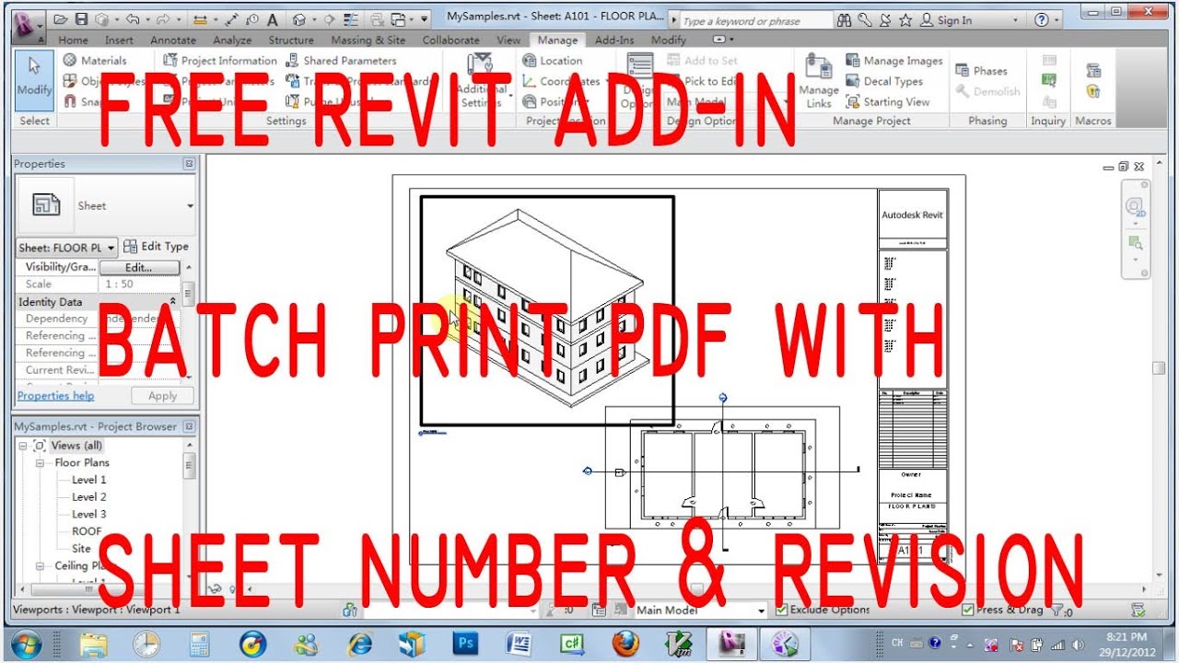Undo the last action in quick access toolbar
The image size is (1179, 663).
[134, 18]
